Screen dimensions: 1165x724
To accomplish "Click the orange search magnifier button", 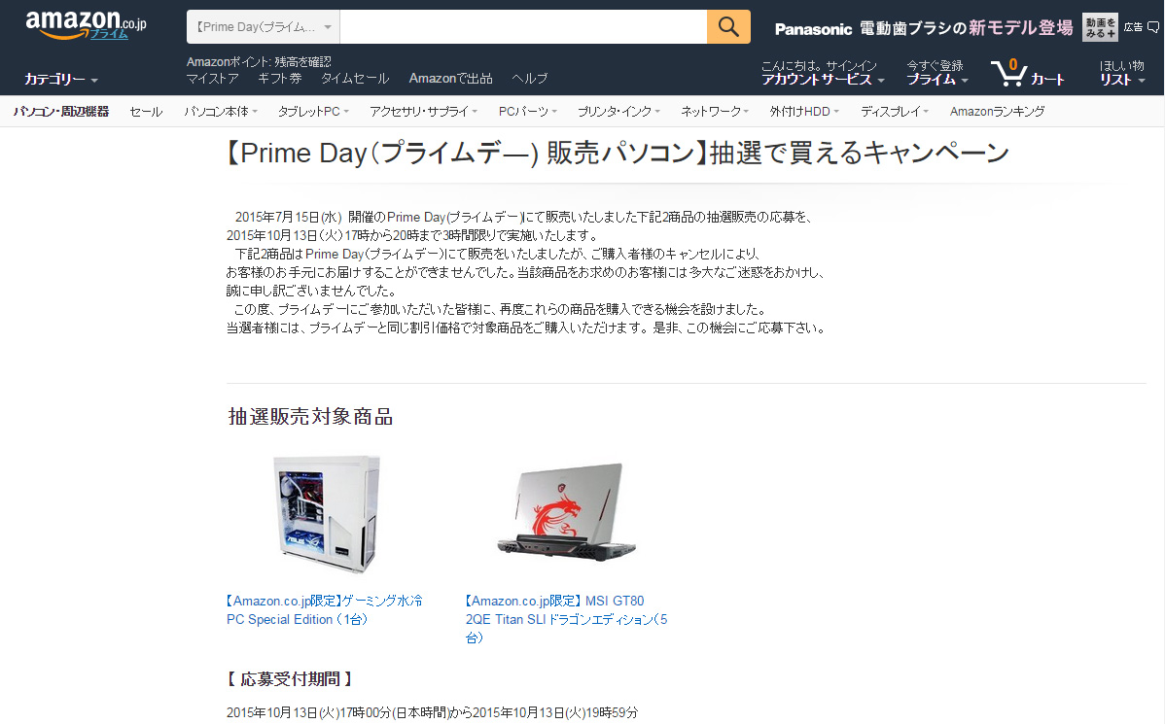I will tap(728, 27).
